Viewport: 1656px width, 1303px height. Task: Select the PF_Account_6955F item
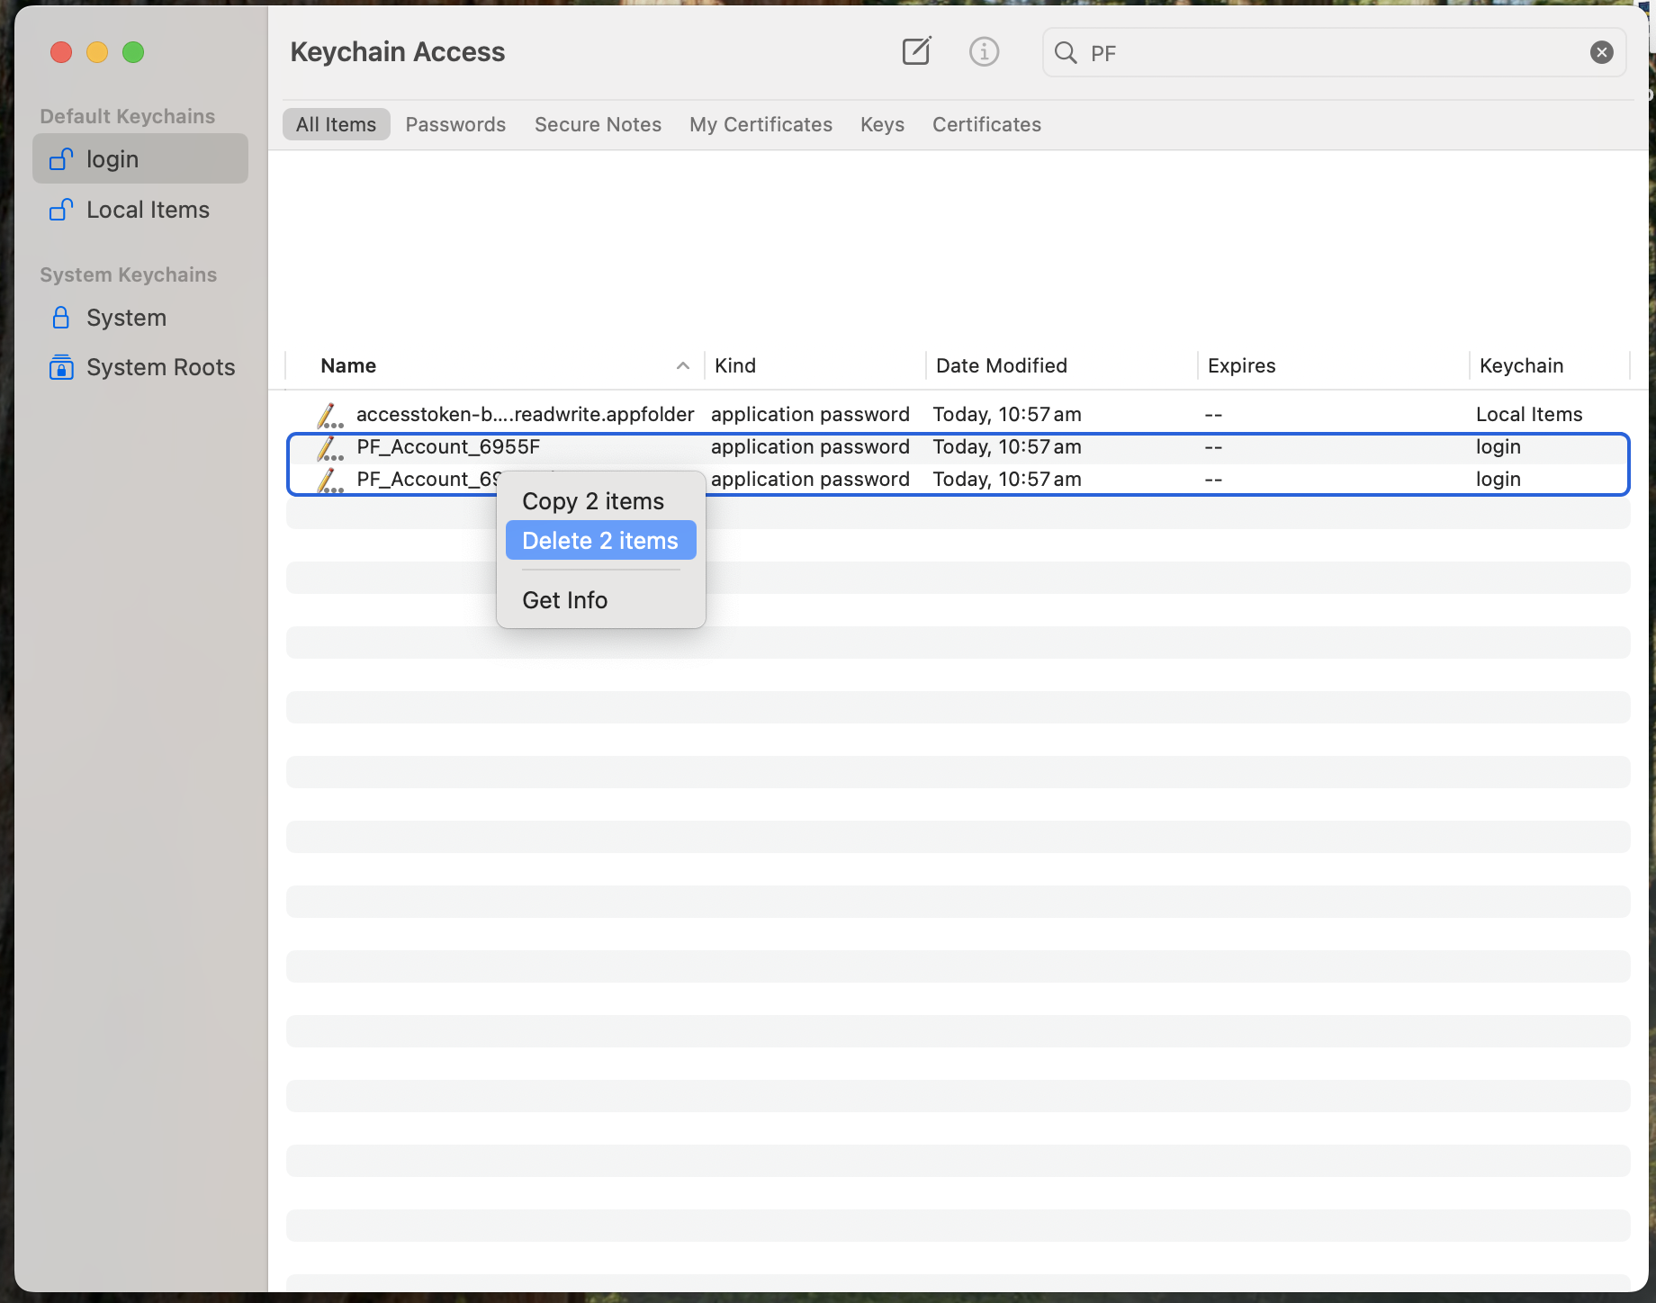coord(958,447)
